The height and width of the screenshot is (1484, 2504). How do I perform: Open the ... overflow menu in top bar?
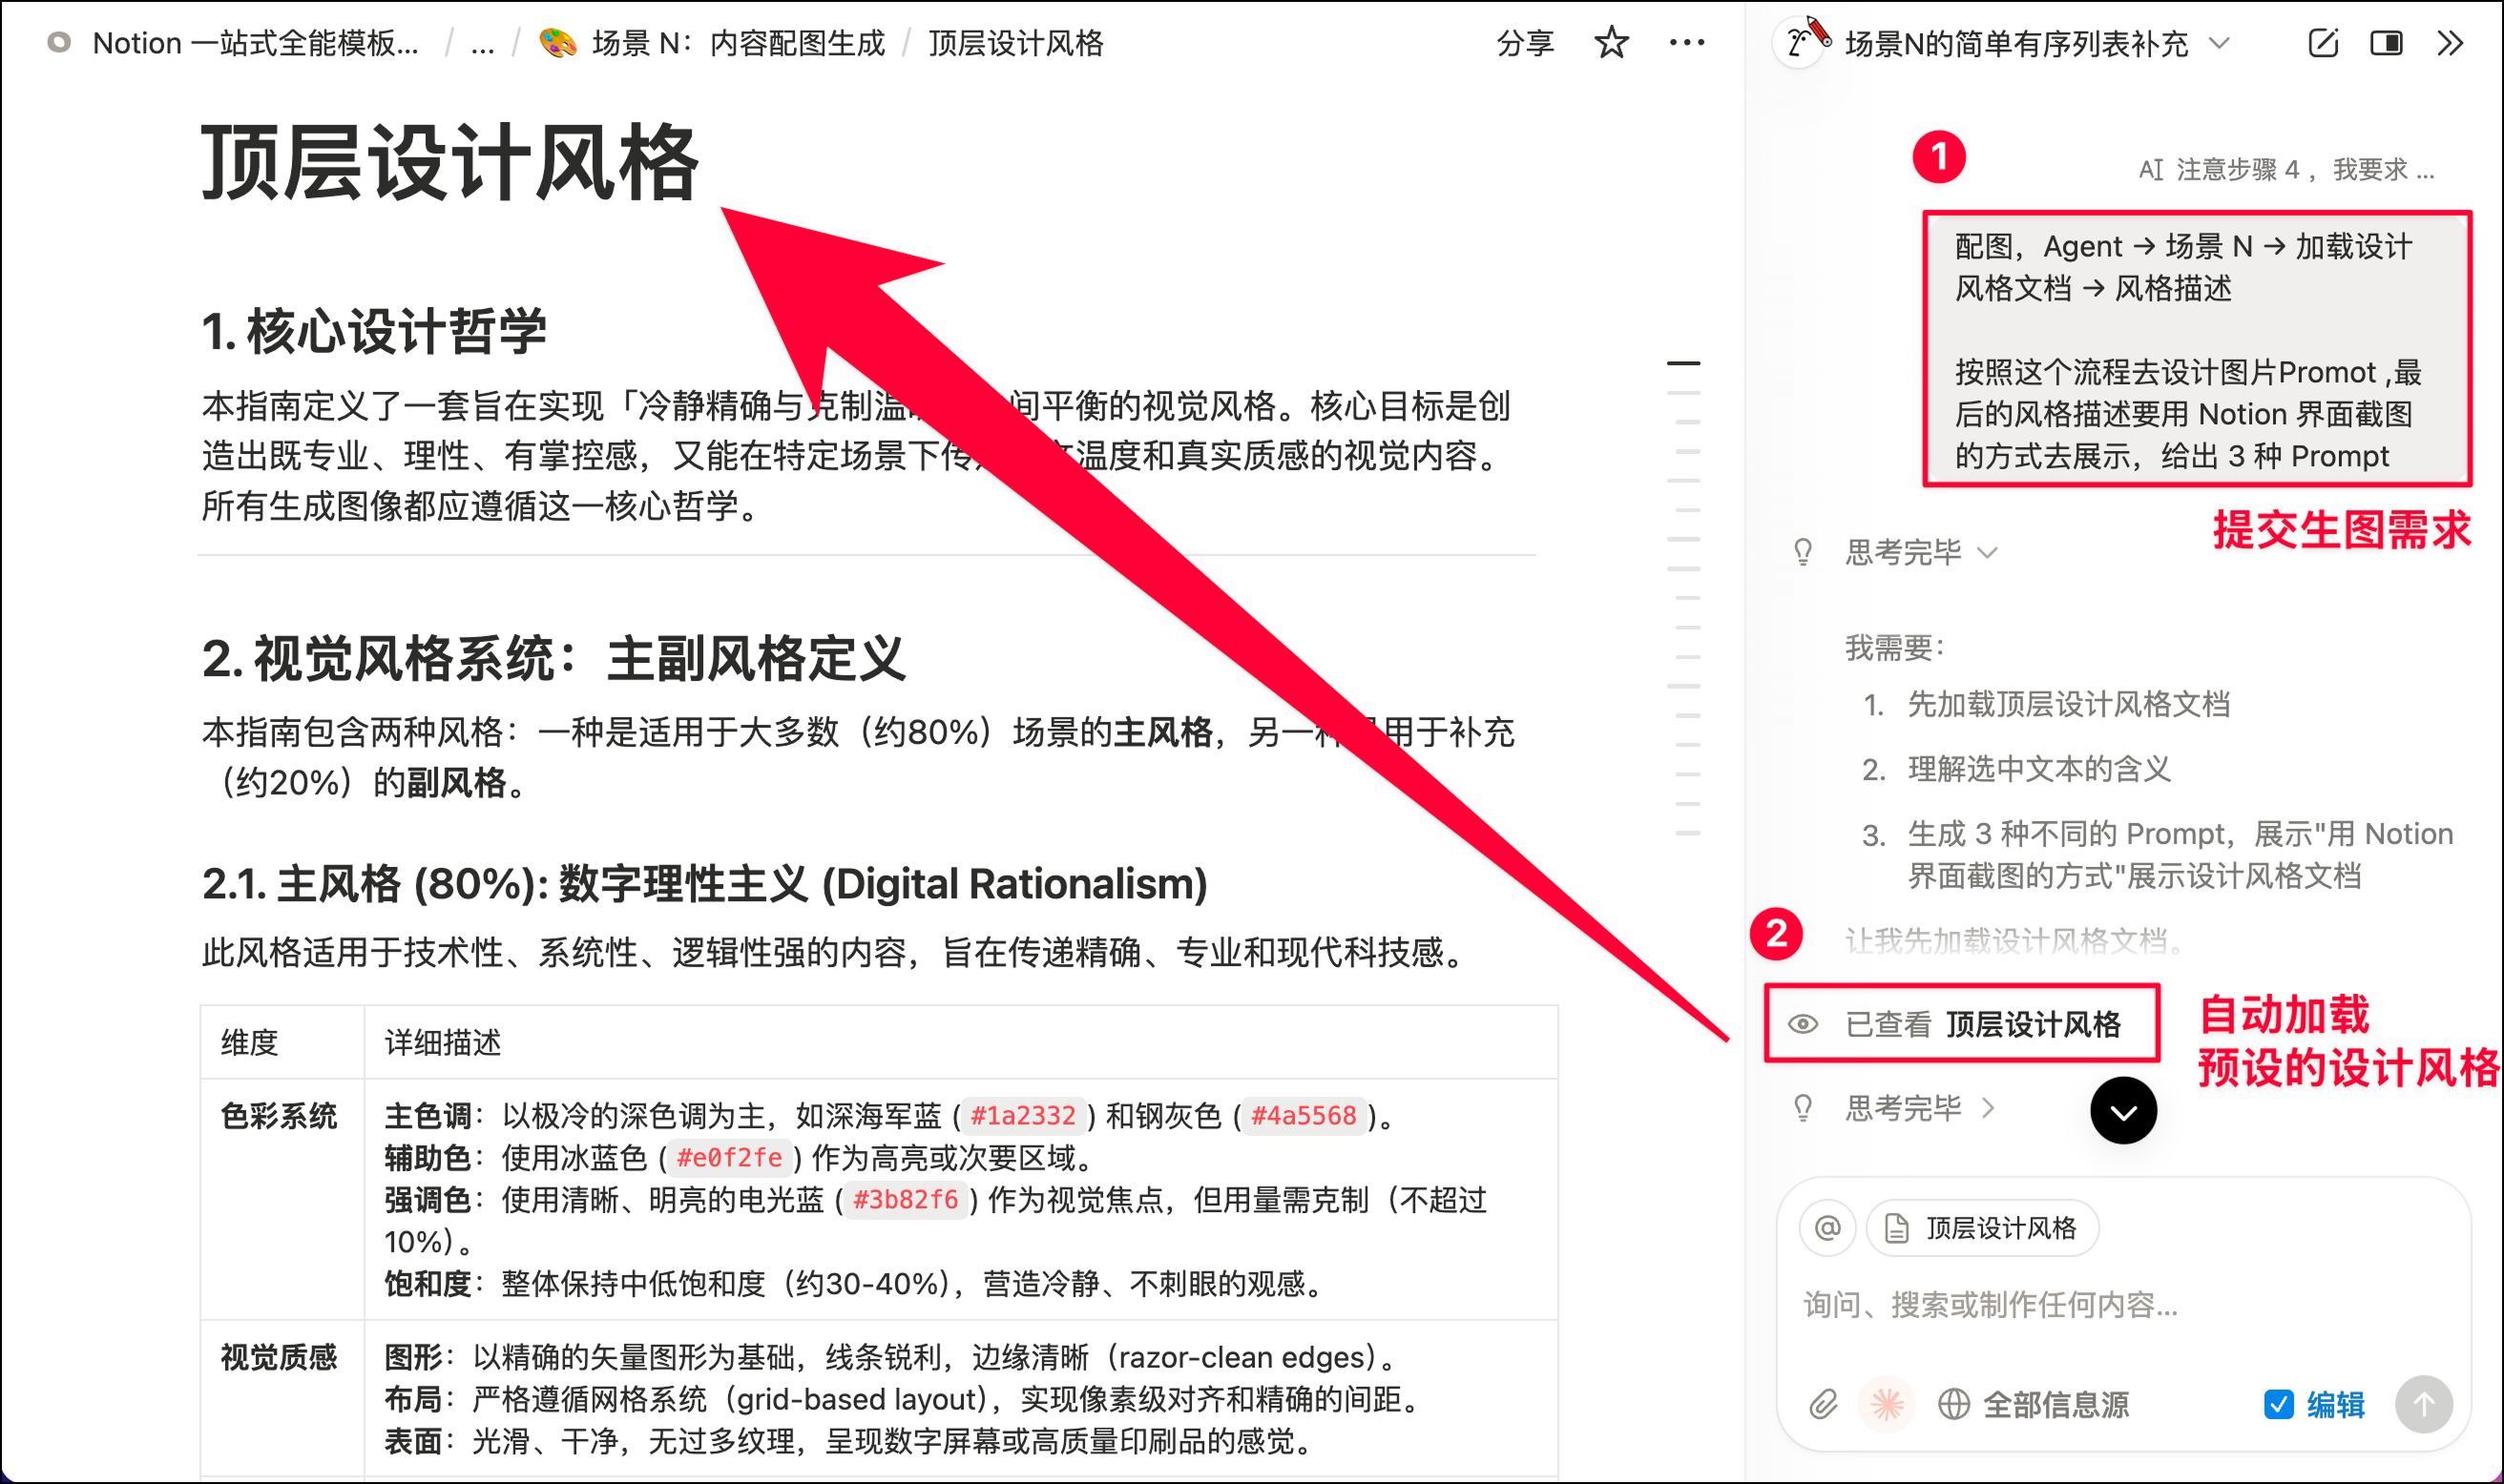1687,43
